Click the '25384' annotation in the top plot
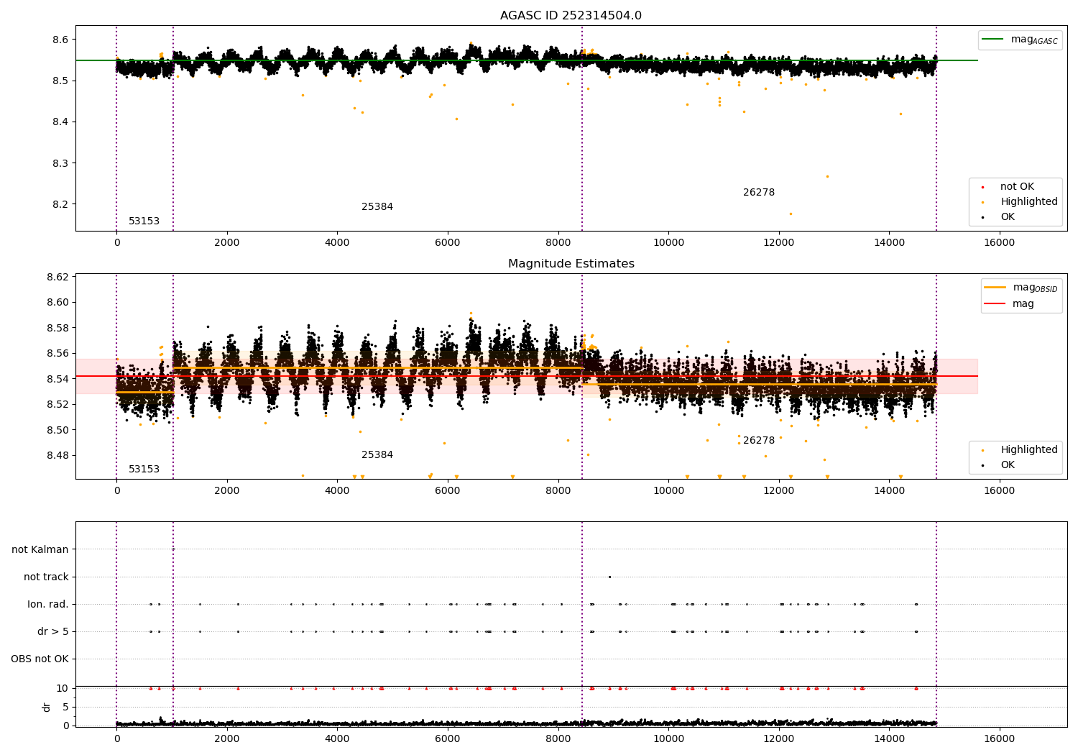The image size is (1078, 755). pos(377,207)
